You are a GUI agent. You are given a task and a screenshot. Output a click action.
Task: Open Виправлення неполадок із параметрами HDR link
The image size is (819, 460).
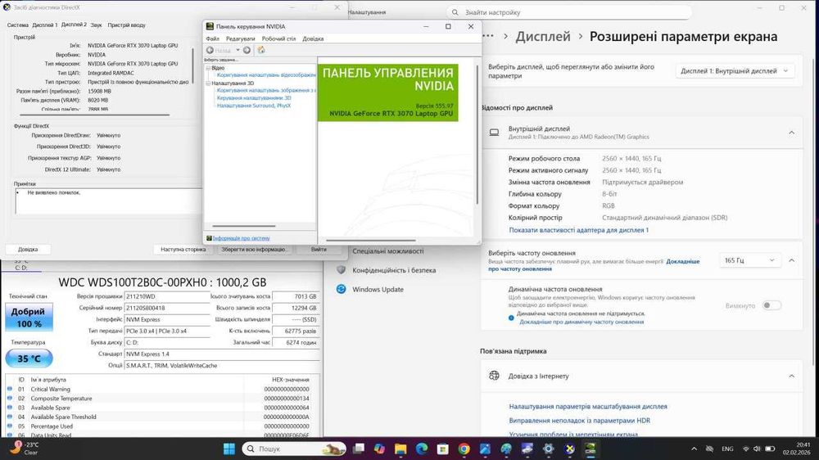(x=579, y=421)
